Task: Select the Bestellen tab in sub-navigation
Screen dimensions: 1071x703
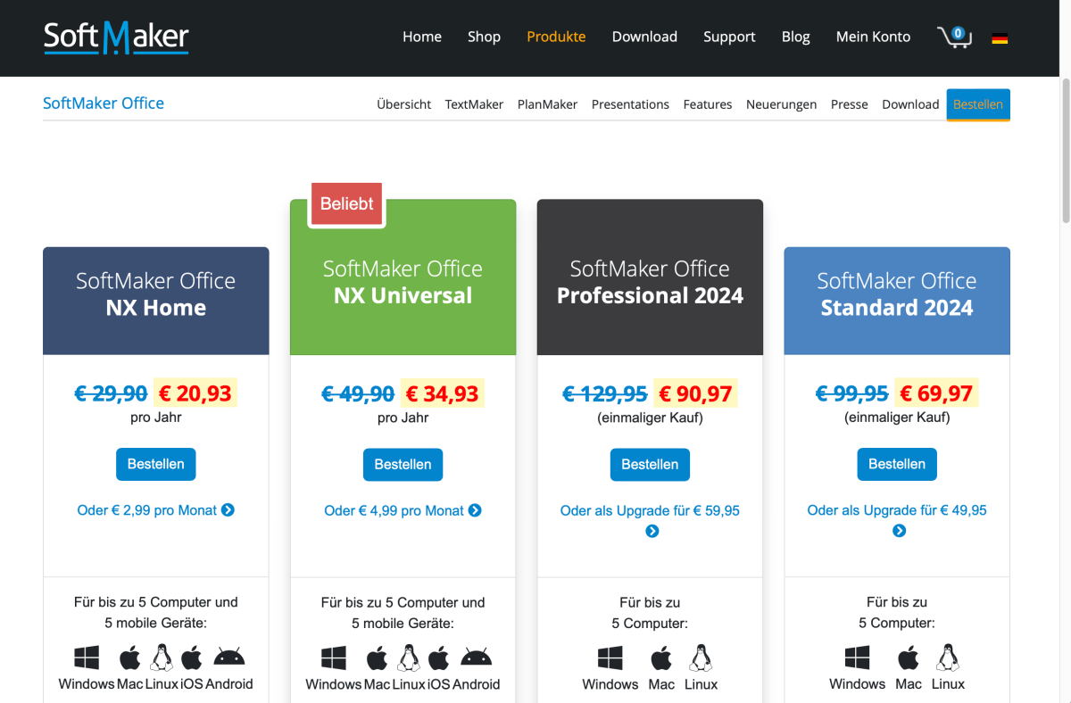Action: (x=978, y=104)
